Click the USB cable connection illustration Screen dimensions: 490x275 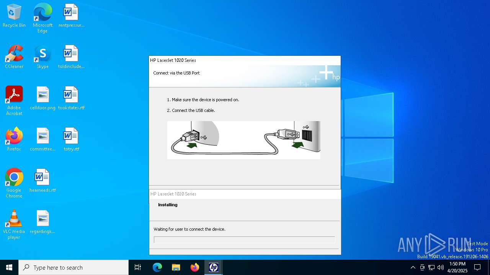[x=244, y=140]
